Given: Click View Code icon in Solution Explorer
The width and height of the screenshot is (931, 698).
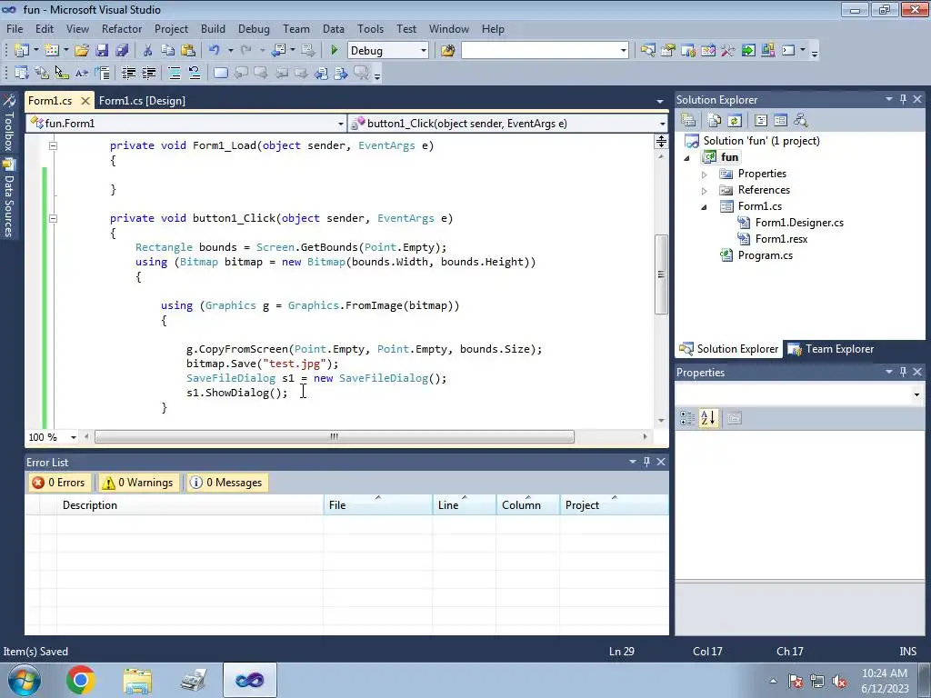Looking at the screenshot, I should click(x=761, y=121).
